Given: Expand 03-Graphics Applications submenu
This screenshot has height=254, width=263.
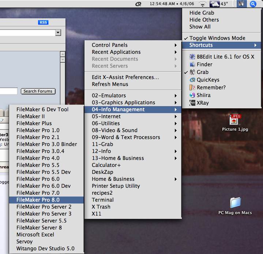Looking at the screenshot, I should 133,102.
